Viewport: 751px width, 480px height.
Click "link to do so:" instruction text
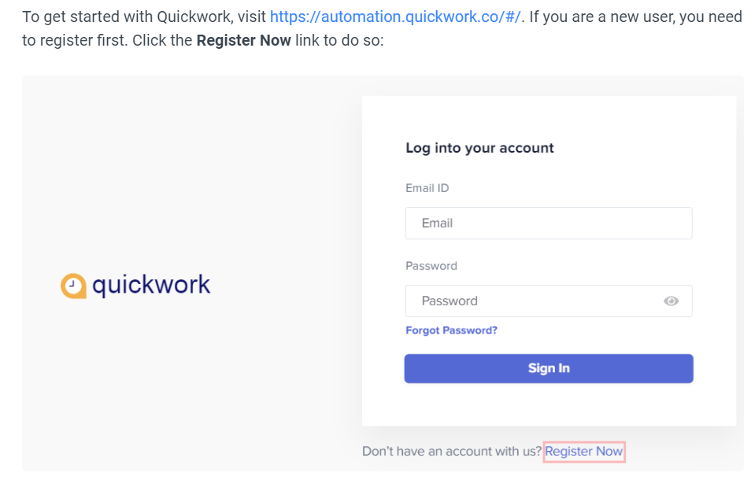click(339, 41)
